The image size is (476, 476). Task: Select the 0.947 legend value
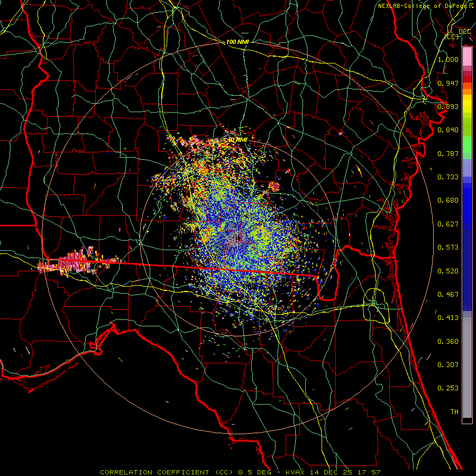coord(448,83)
